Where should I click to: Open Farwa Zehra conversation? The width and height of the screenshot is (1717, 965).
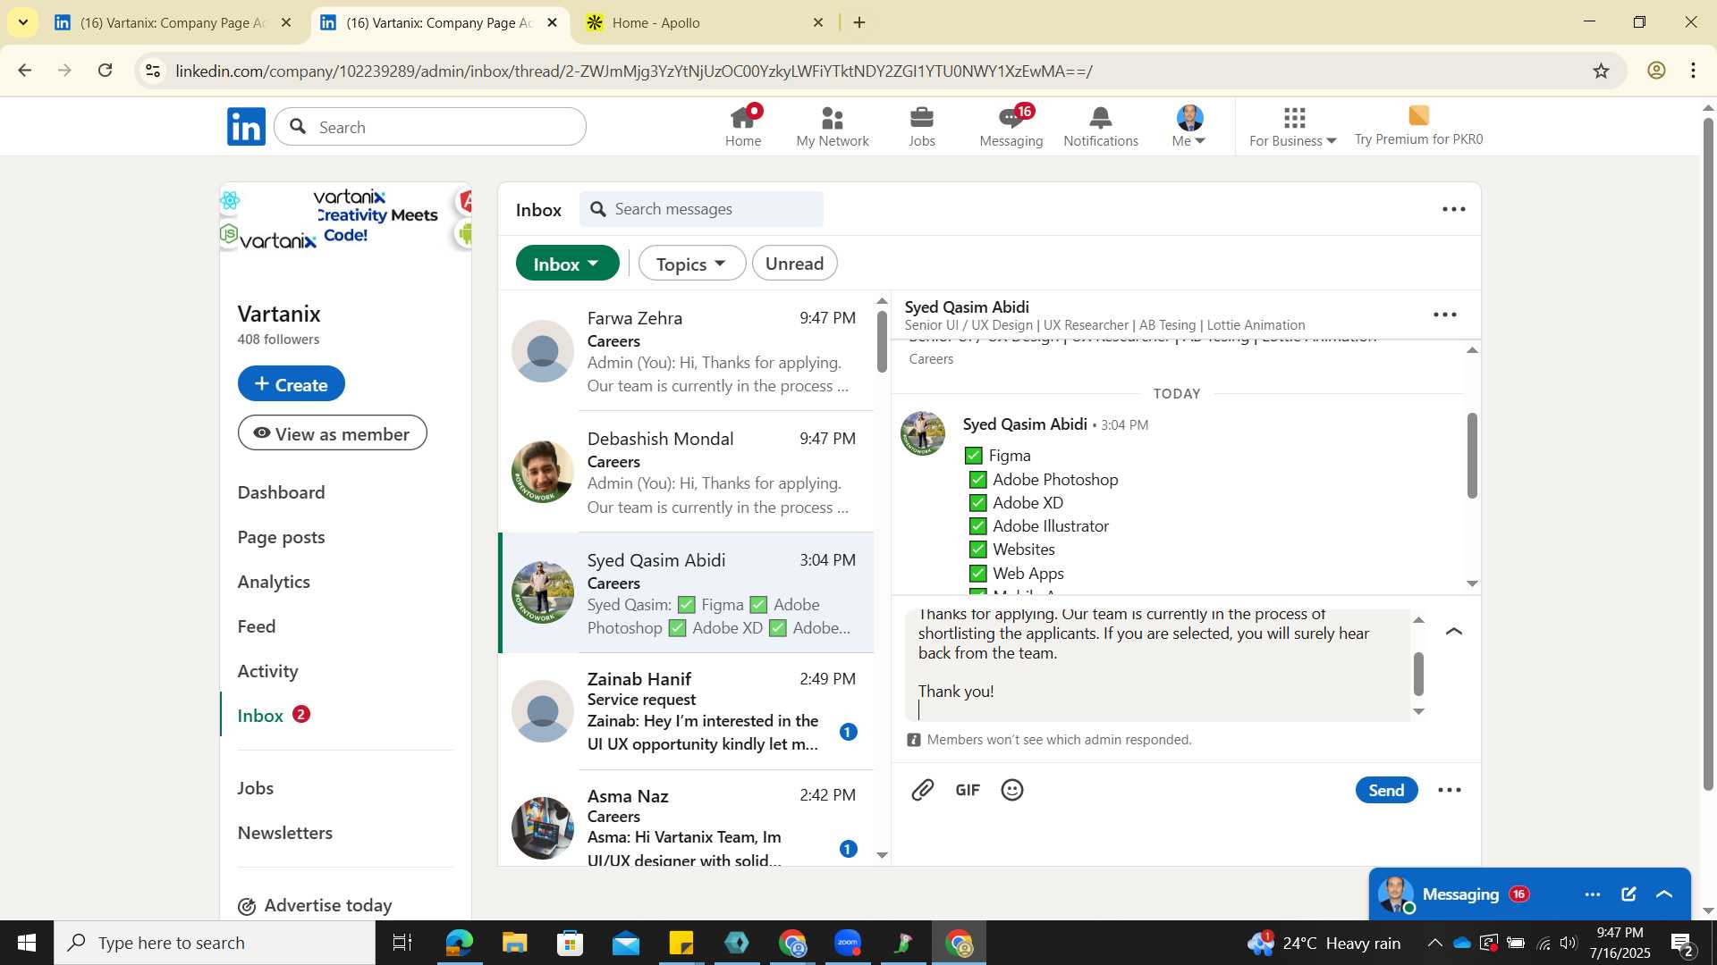click(686, 351)
